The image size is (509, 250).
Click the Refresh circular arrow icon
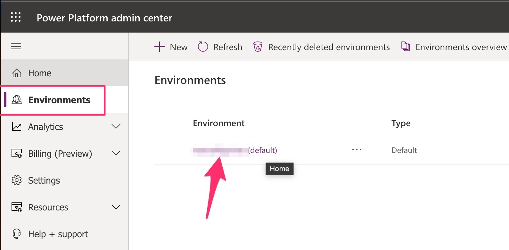[x=203, y=47]
